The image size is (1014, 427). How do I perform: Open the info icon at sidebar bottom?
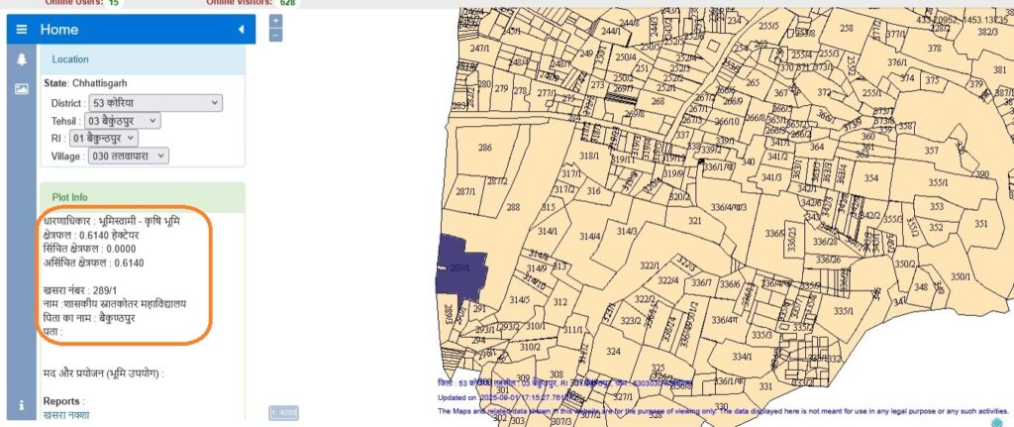tap(21, 404)
